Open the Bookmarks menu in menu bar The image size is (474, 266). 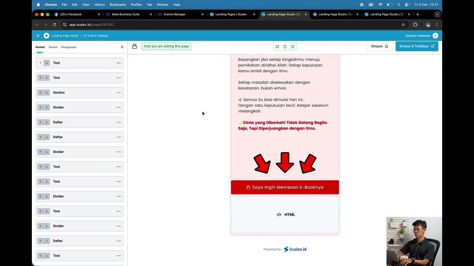118,5
